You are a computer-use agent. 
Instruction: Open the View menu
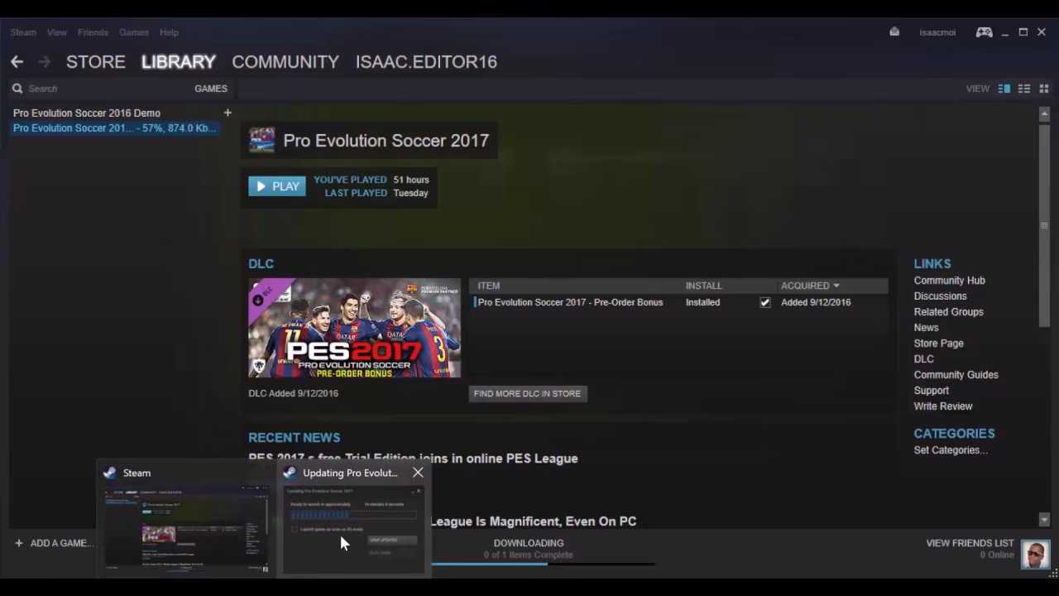pyautogui.click(x=57, y=32)
